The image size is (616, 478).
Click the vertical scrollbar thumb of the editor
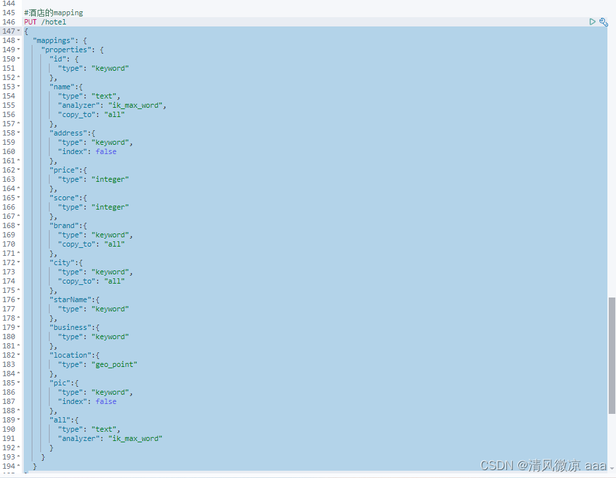(x=611, y=355)
